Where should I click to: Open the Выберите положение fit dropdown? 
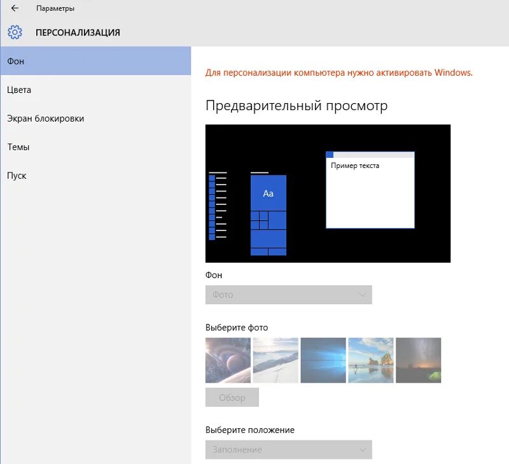288,449
